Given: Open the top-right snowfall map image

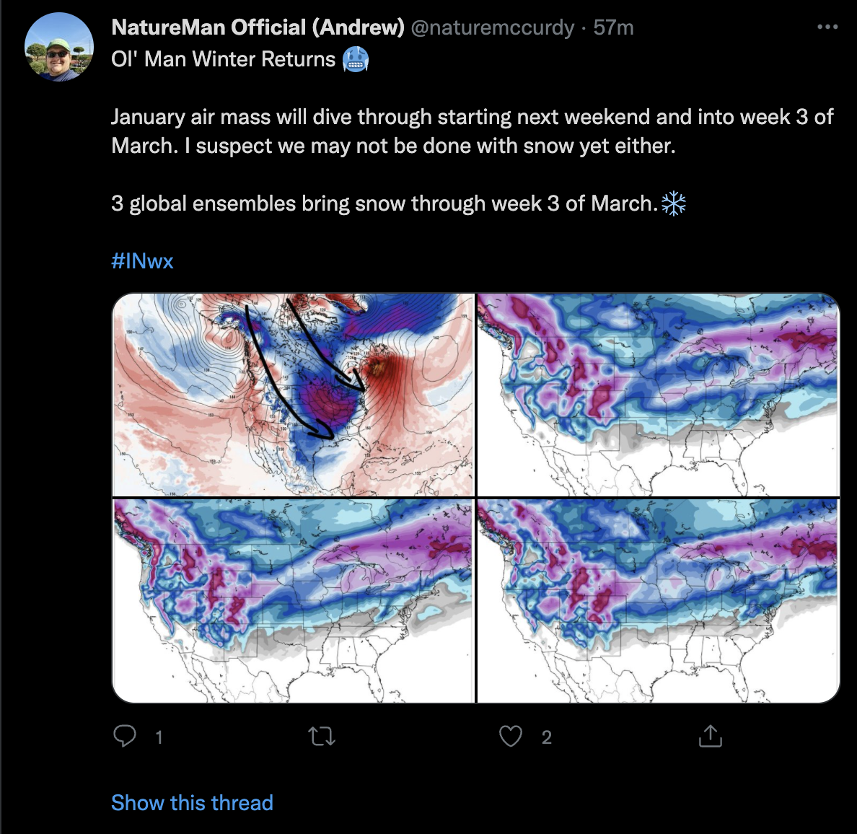Looking at the screenshot, I should pos(658,395).
